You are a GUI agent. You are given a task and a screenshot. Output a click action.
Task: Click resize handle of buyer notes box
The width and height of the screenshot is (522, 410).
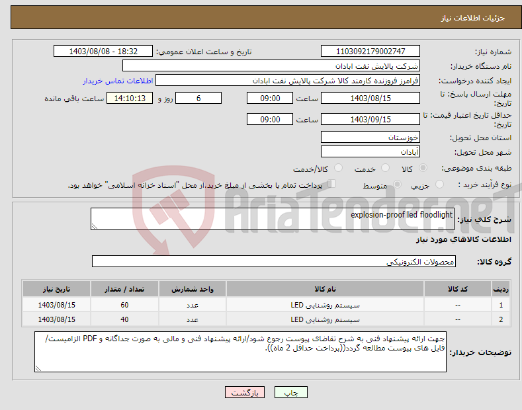(x=38, y=368)
